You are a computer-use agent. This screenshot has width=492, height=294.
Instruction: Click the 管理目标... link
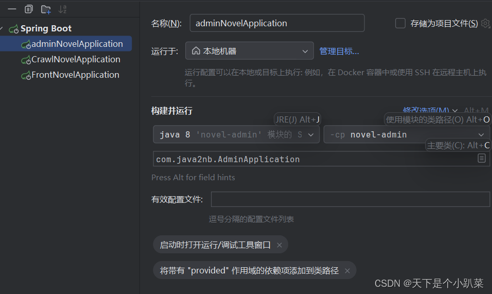click(339, 51)
